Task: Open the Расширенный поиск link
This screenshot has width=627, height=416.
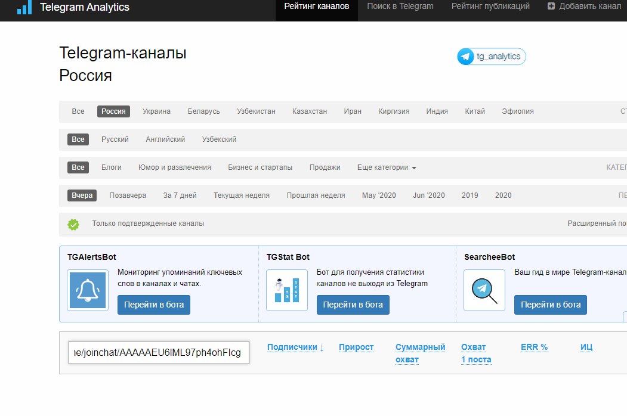Action: (597, 223)
